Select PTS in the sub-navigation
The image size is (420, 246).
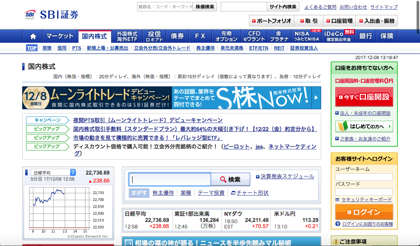coord(77,48)
